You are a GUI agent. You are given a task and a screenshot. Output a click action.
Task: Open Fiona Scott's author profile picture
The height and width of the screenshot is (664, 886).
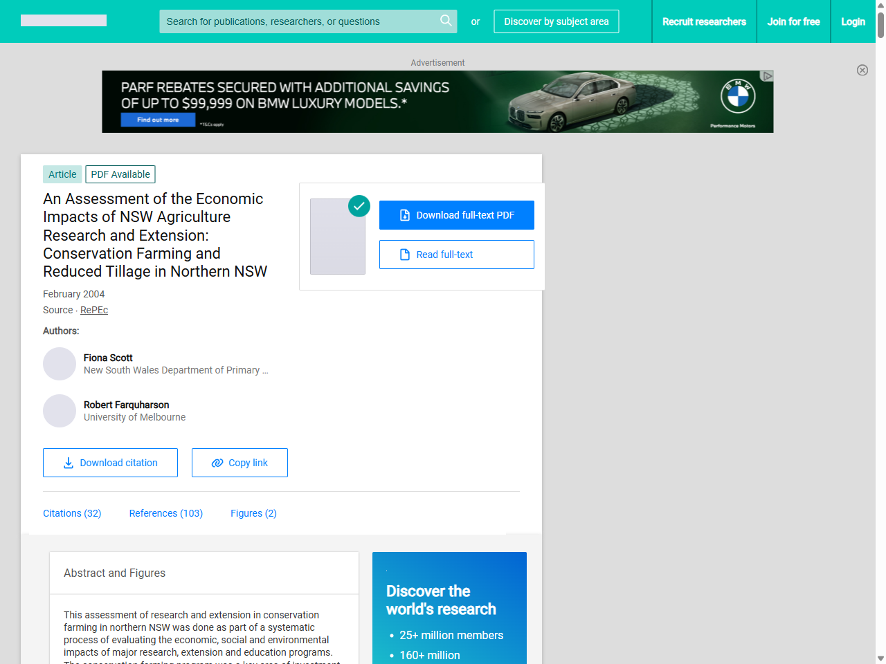[x=60, y=364]
